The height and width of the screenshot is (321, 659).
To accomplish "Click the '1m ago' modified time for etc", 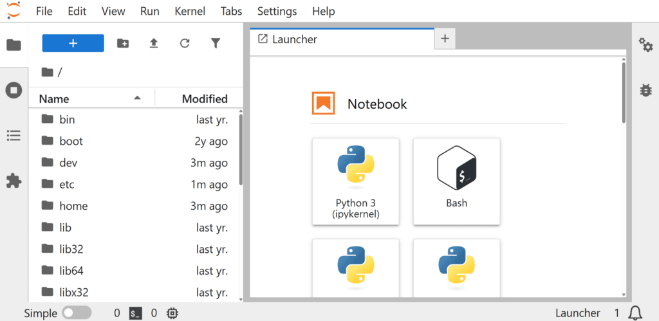I will (x=209, y=185).
